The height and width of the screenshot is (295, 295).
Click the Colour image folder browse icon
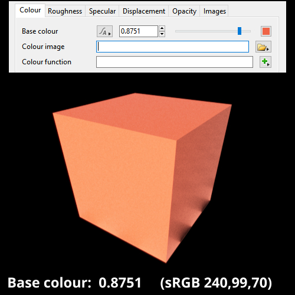(x=263, y=47)
